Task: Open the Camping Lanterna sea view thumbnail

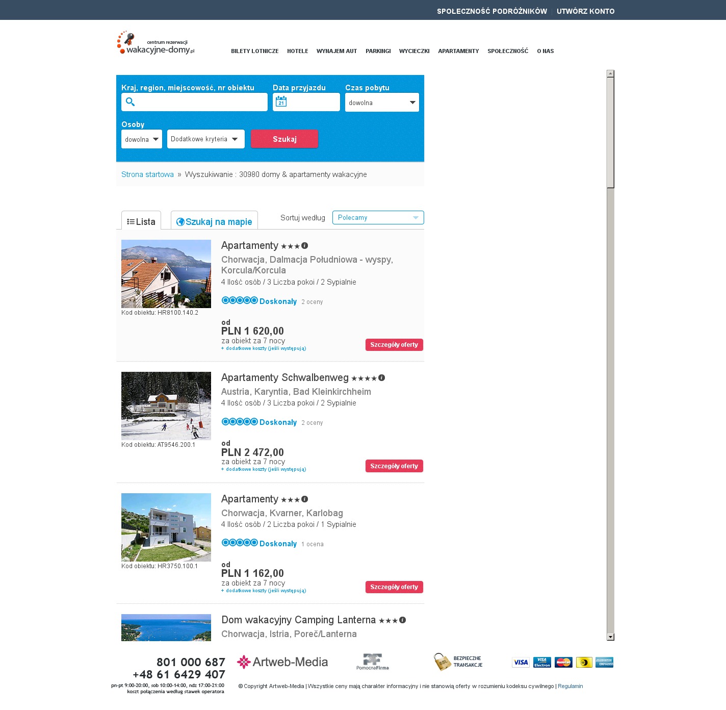Action: point(166,627)
